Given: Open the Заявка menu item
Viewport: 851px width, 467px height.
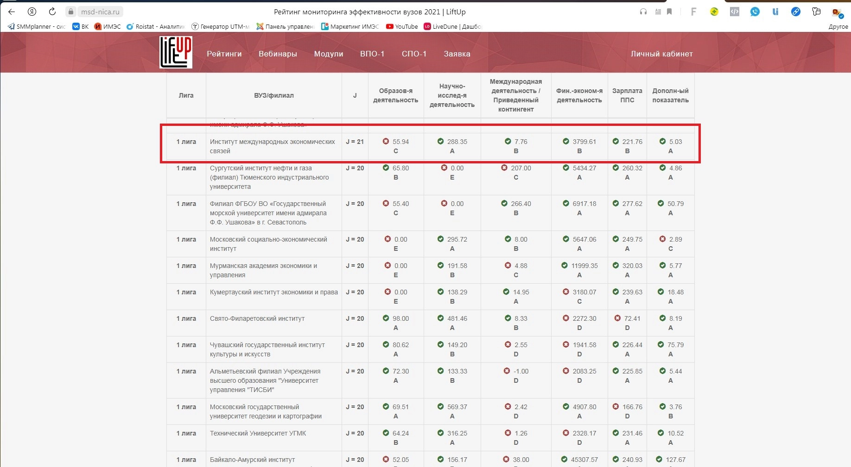Looking at the screenshot, I should click(457, 54).
